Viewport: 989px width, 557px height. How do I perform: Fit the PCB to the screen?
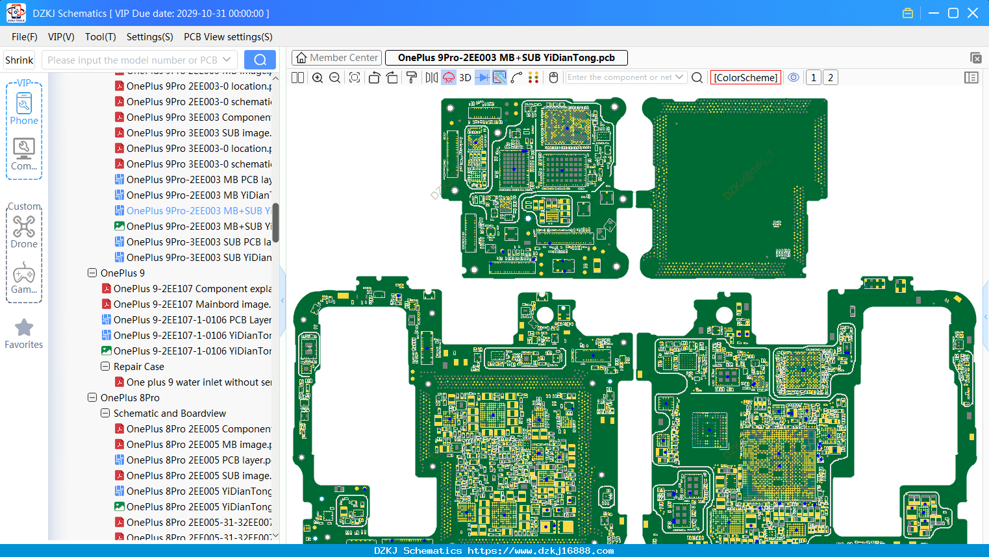355,78
